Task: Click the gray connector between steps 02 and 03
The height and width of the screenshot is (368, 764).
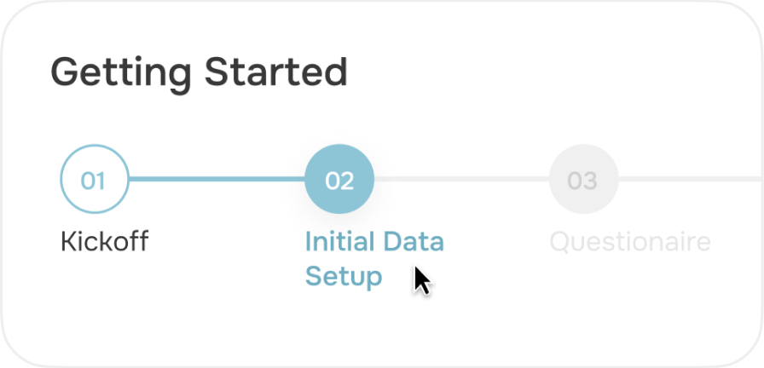Action: point(461,180)
